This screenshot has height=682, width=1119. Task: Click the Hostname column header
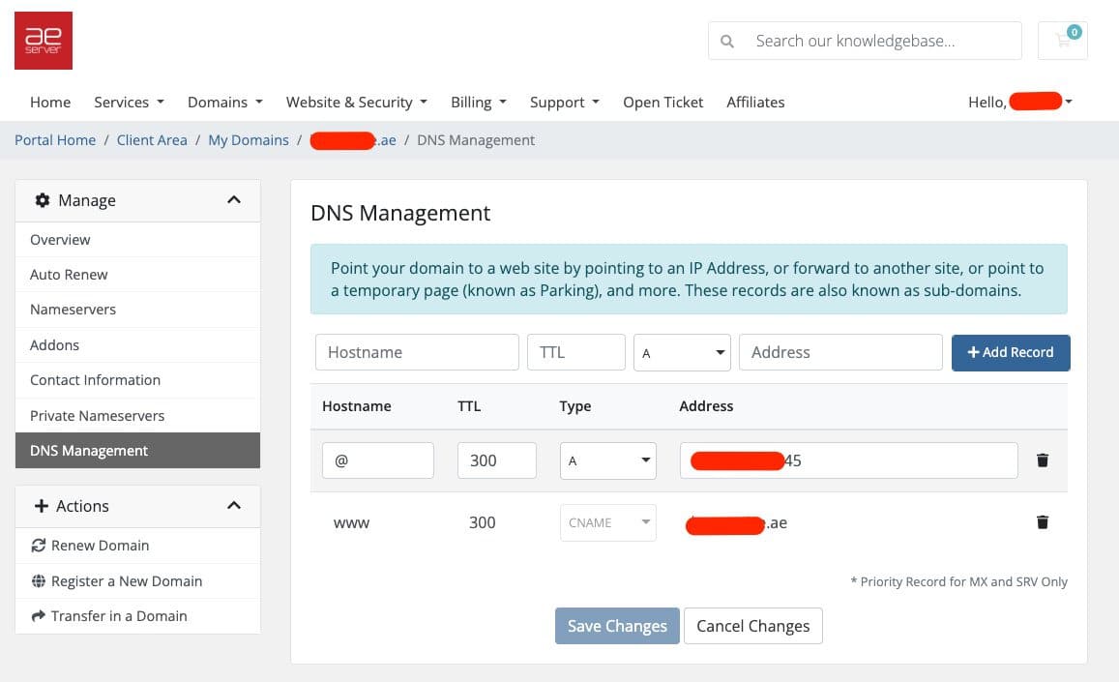pos(357,406)
